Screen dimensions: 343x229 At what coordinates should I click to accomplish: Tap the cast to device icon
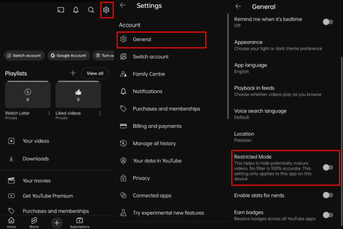pyautogui.click(x=61, y=10)
